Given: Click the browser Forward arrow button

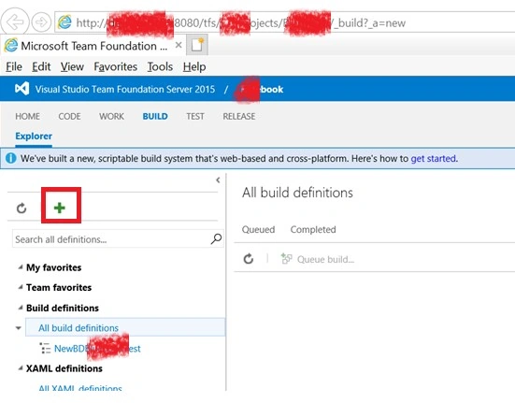Looking at the screenshot, I should [41, 22].
